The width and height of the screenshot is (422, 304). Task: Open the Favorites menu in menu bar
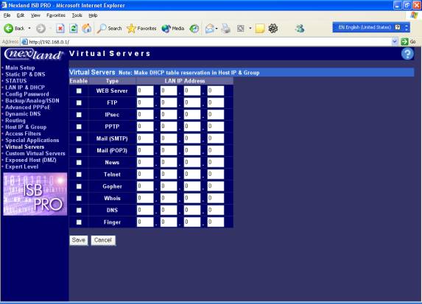tap(56, 15)
